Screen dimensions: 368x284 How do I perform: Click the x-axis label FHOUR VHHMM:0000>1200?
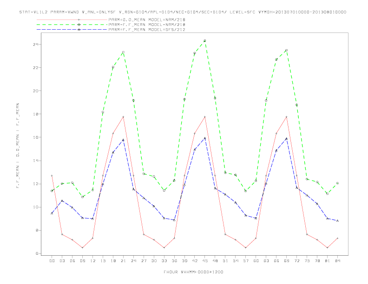pos(193,272)
